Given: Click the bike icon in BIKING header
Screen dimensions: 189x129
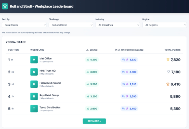Looking at the screenshot, I should (87, 50).
